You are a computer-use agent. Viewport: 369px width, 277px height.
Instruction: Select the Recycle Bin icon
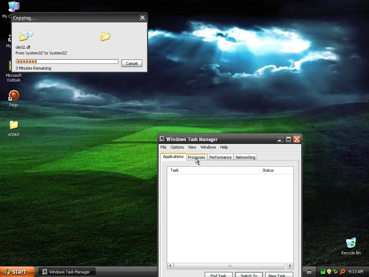pos(351,246)
